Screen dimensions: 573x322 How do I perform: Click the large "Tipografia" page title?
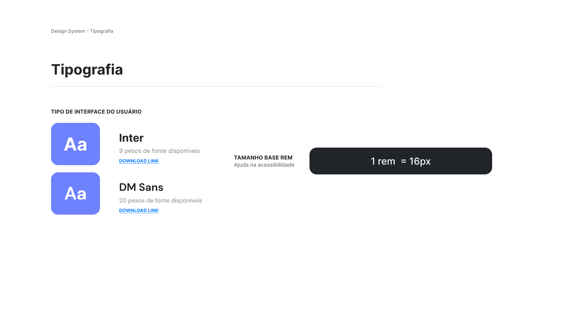point(87,69)
